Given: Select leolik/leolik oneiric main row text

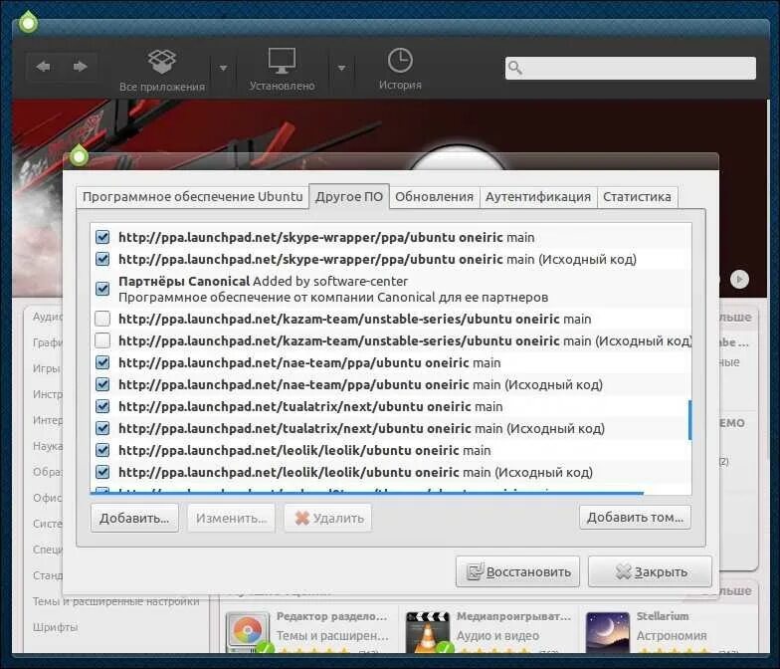Looking at the screenshot, I should tap(304, 450).
